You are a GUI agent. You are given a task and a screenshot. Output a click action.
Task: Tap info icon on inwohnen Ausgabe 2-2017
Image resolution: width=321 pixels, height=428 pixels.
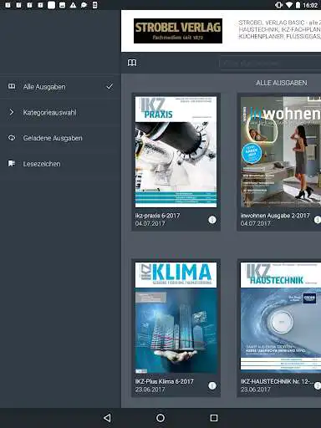(318, 220)
